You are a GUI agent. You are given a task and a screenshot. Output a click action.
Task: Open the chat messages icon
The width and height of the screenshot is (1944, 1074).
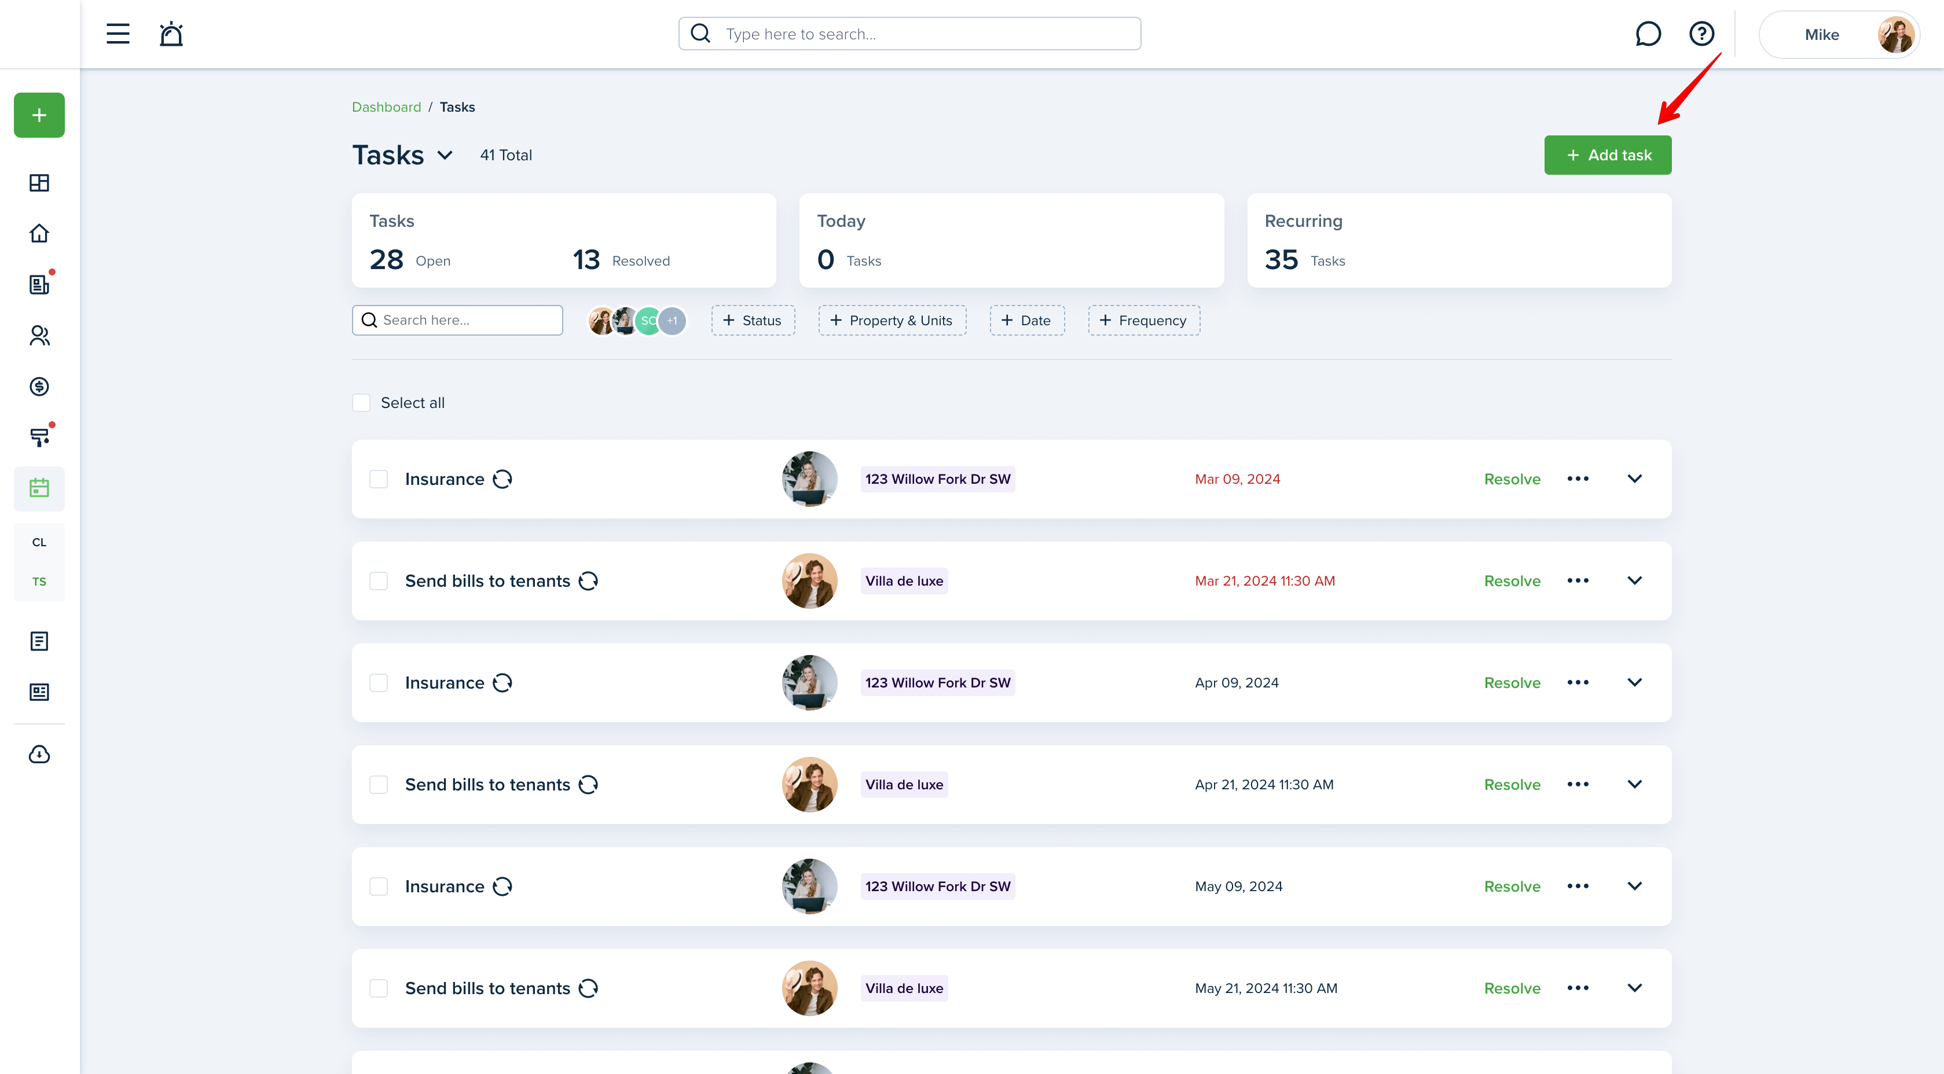[1648, 34]
